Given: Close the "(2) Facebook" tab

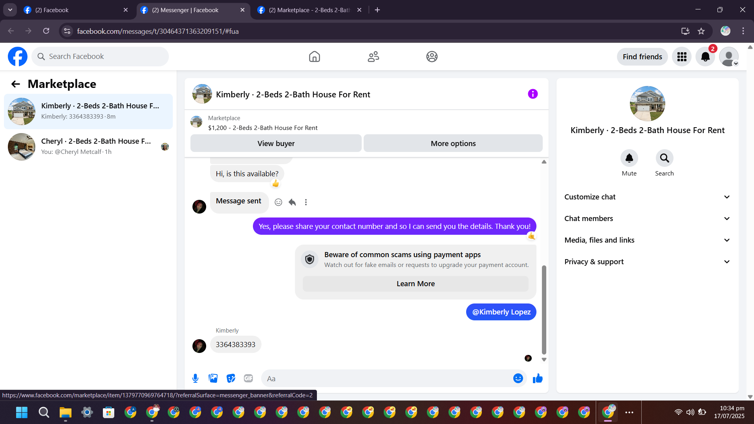Looking at the screenshot, I should tap(126, 10).
